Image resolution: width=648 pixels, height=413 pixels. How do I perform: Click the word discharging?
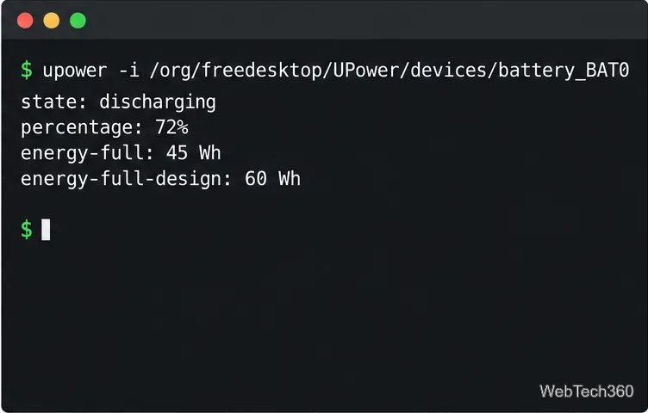pyautogui.click(x=158, y=102)
